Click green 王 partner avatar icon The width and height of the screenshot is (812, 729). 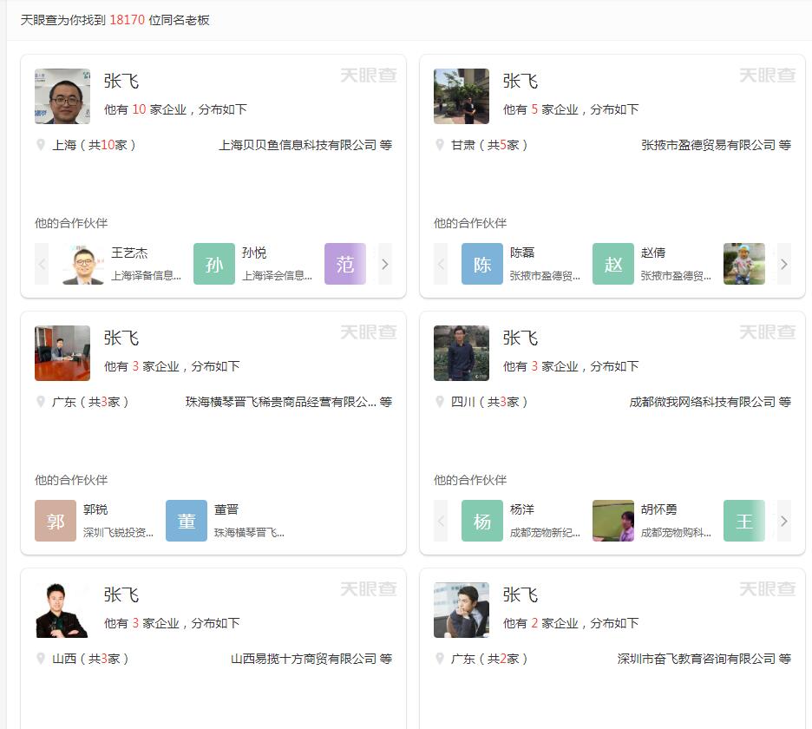point(743,521)
